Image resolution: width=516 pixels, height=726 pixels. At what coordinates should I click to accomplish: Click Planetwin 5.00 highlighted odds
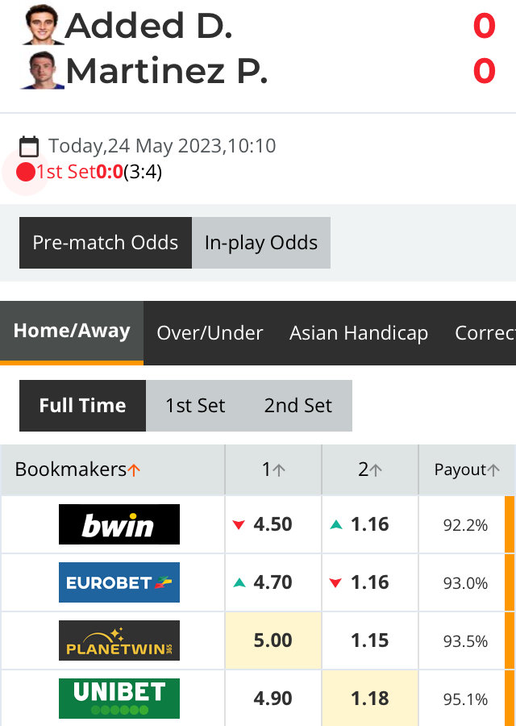(273, 640)
